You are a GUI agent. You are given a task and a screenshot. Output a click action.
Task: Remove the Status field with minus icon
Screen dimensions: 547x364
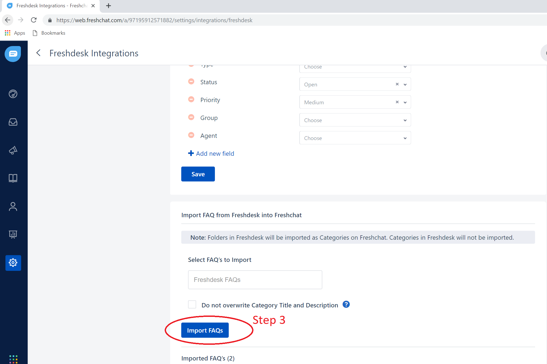pos(191,82)
